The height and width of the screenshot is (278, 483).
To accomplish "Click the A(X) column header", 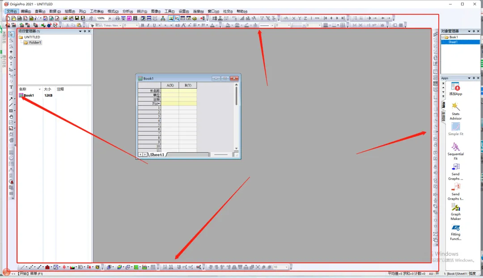I will tap(170, 85).
